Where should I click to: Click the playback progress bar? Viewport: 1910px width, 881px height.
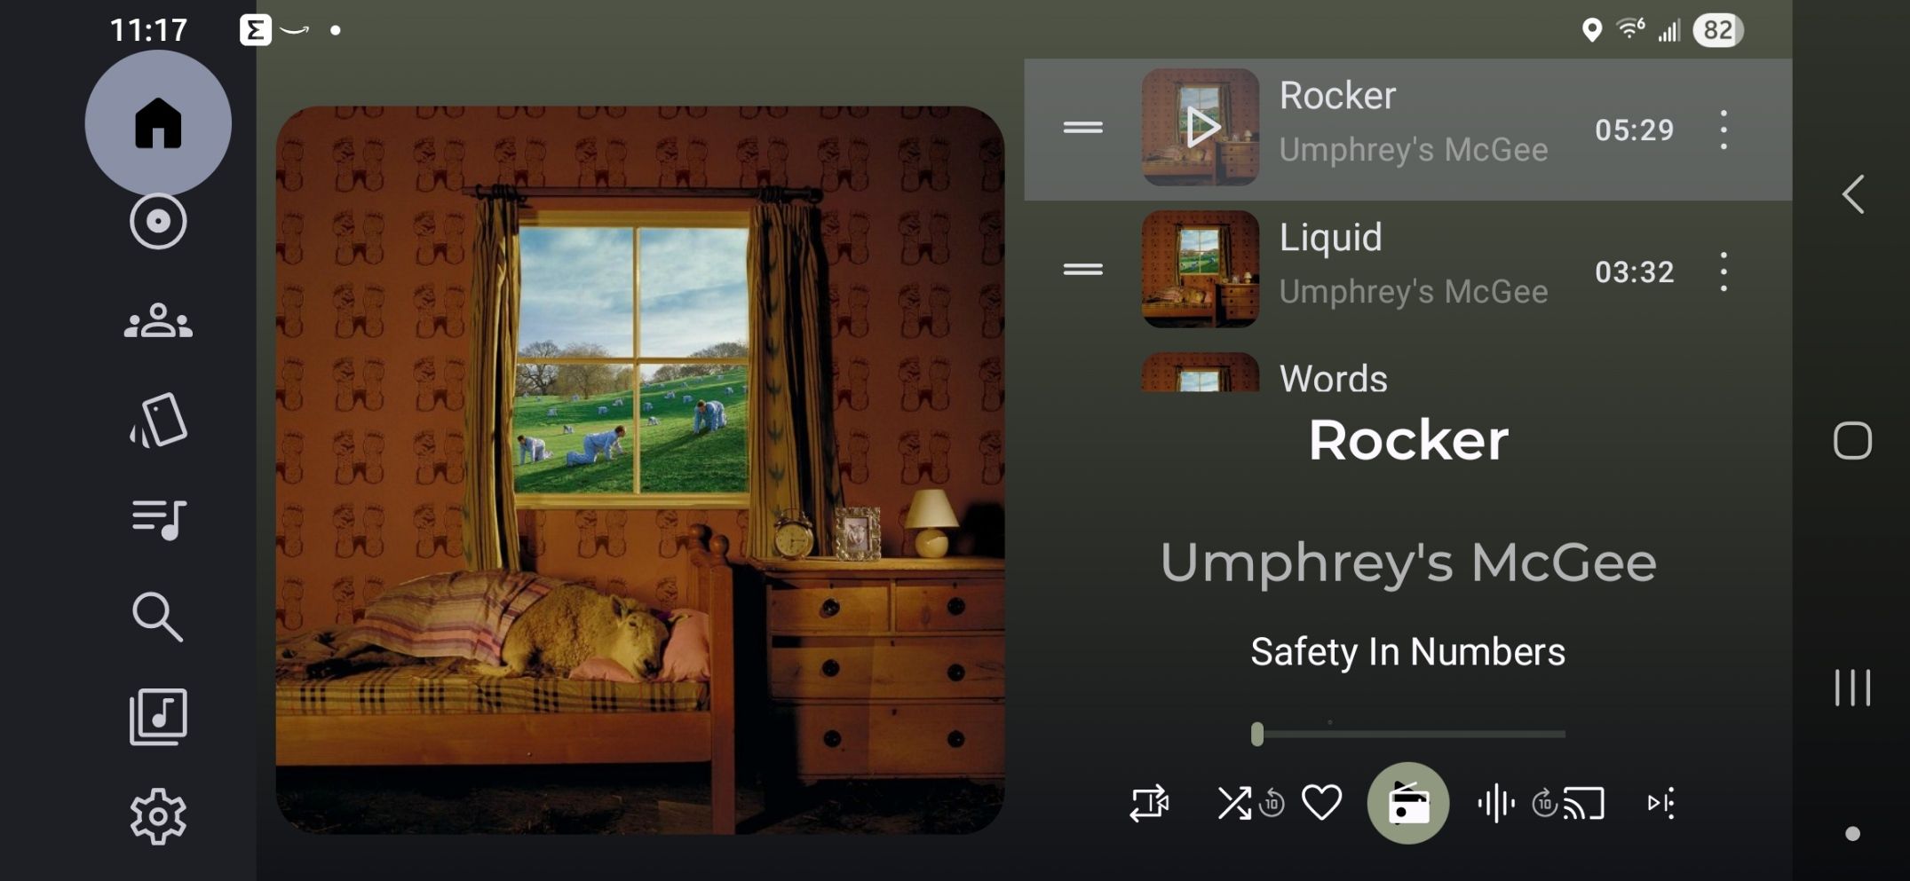[1408, 735]
